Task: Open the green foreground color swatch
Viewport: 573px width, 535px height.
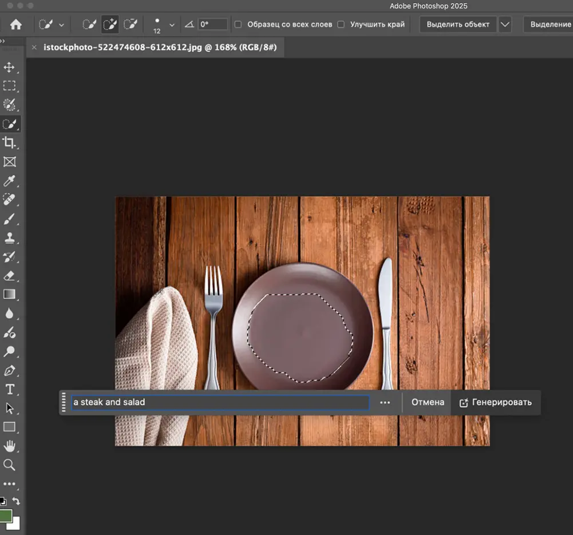Action: (x=5, y=516)
